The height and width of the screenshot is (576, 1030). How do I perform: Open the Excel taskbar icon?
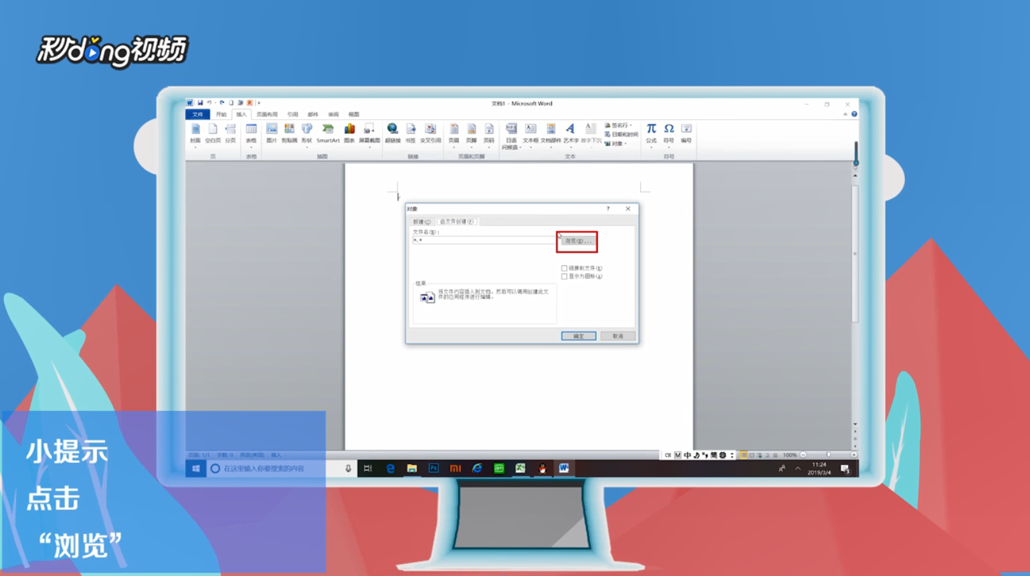click(520, 468)
